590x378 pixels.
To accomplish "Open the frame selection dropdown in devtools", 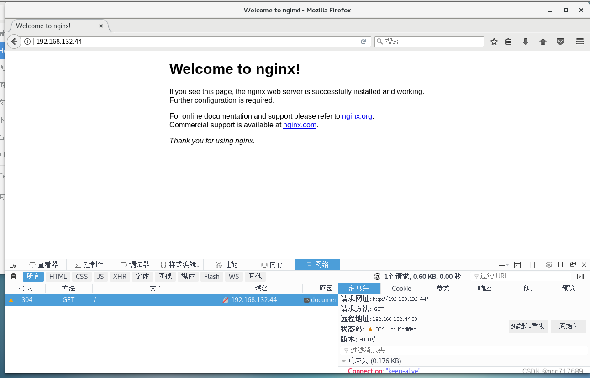I will tap(504, 265).
